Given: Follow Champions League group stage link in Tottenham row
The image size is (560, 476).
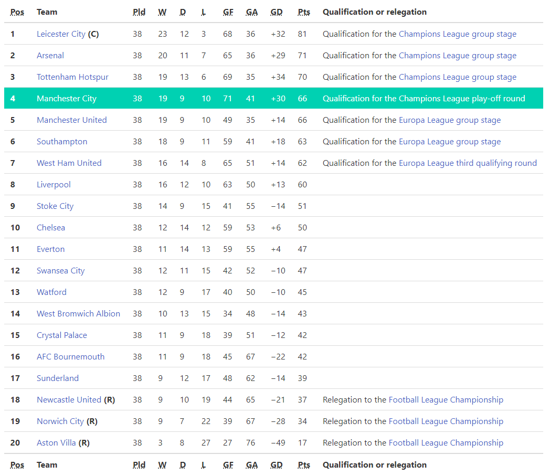Looking at the screenshot, I should tap(458, 77).
